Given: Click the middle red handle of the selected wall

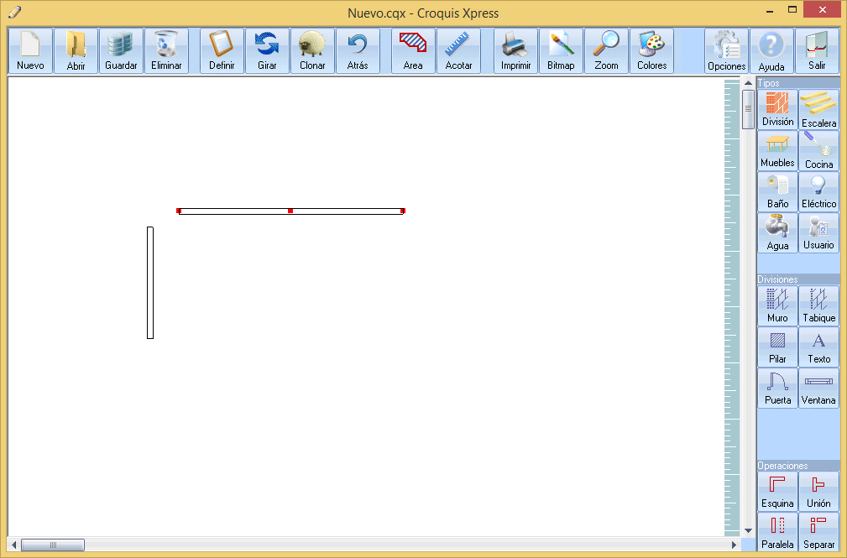Looking at the screenshot, I should point(290,211).
